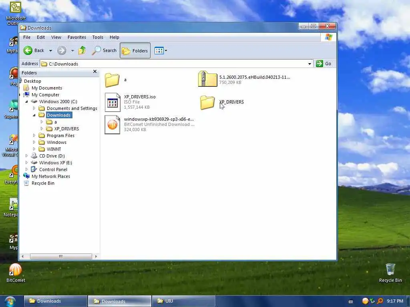410x307 pixels.
Task: Open the Start orb button
Action: pos(10,301)
